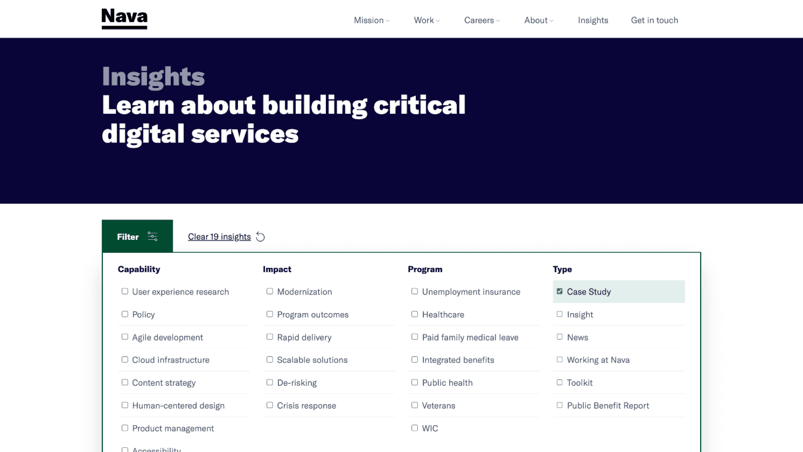Tick the Unemployment insurance checkbox
This screenshot has height=452, width=803.
click(414, 291)
